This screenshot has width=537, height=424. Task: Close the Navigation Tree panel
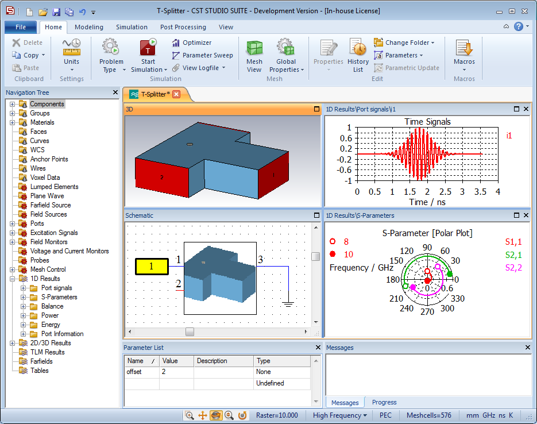tap(115, 92)
